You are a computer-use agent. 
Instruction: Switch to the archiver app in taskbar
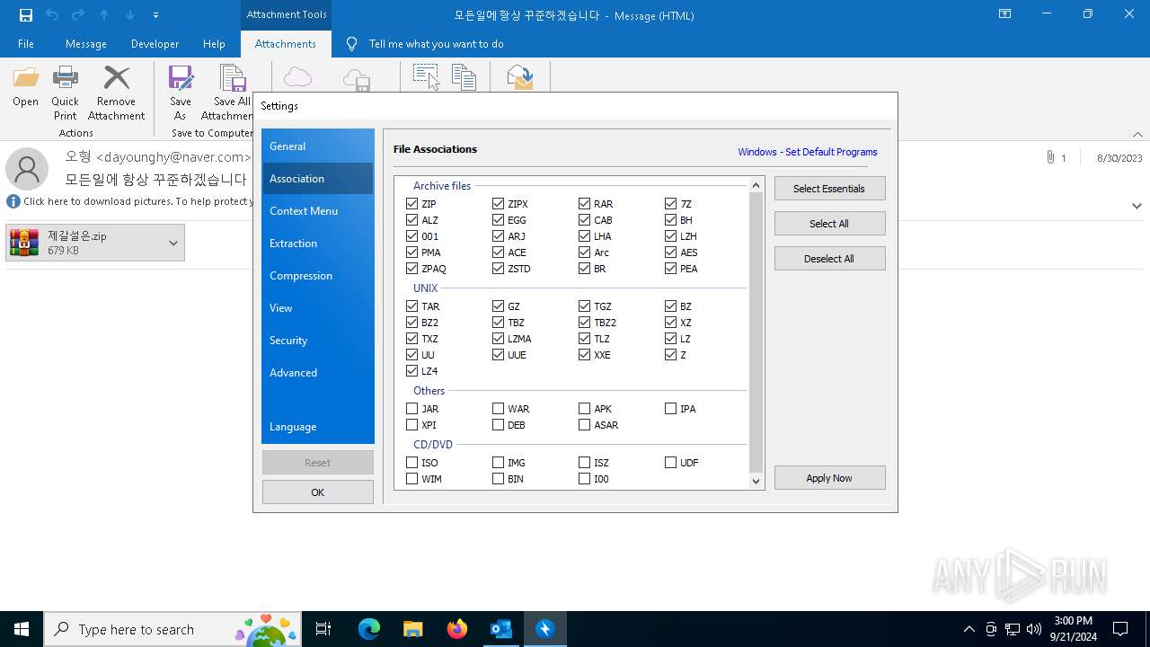pyautogui.click(x=544, y=629)
